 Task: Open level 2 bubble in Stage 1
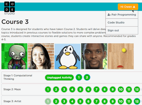[x=87, y=77]
